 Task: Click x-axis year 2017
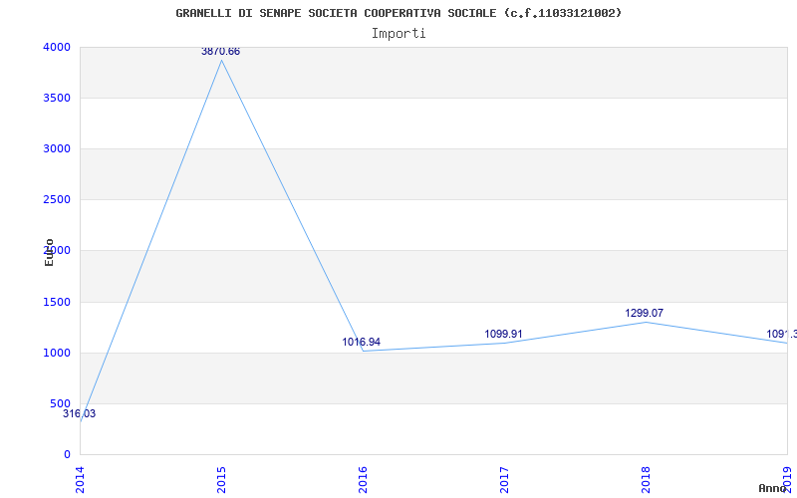pyautogui.click(x=504, y=480)
